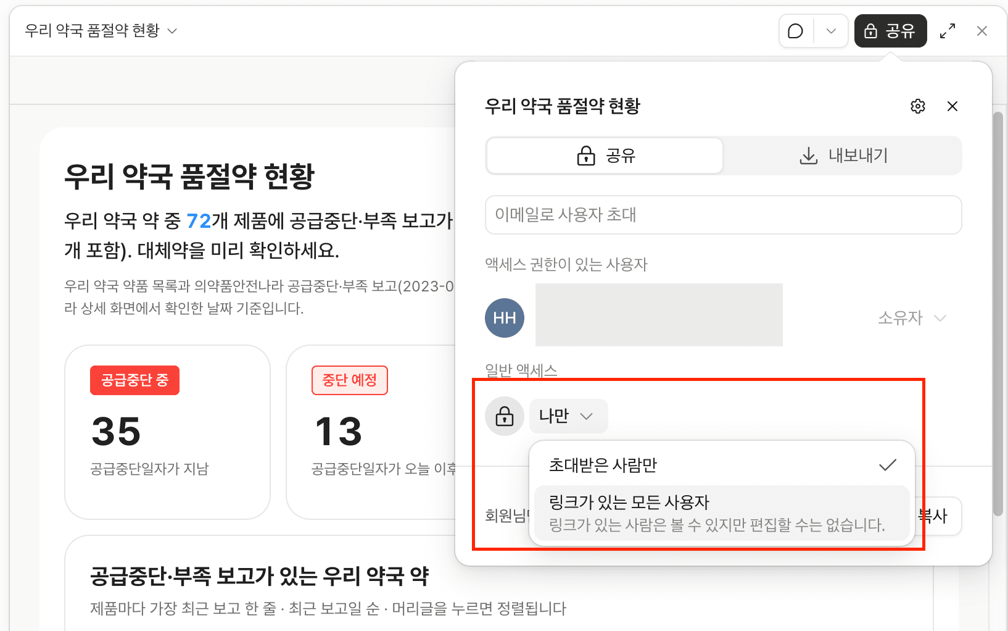This screenshot has height=631, width=1008.
Task: Click the 중단 예정 badge
Action: pyautogui.click(x=350, y=380)
